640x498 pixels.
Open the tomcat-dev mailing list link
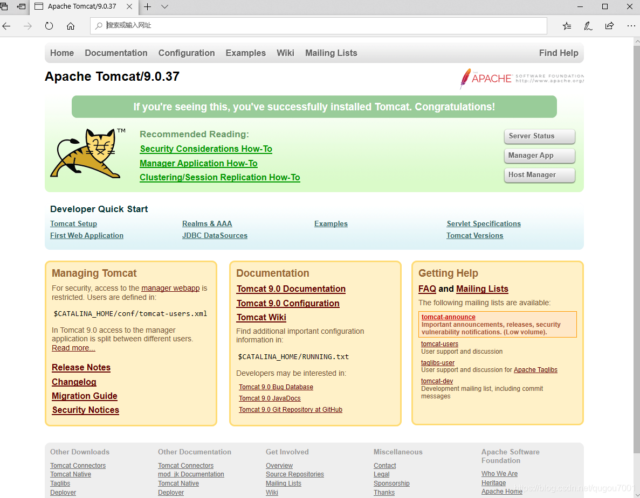pos(437,381)
